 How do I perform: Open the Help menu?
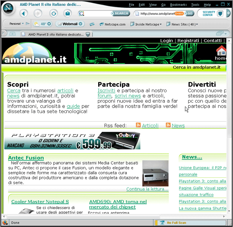pyautogui.click(x=207, y=5)
